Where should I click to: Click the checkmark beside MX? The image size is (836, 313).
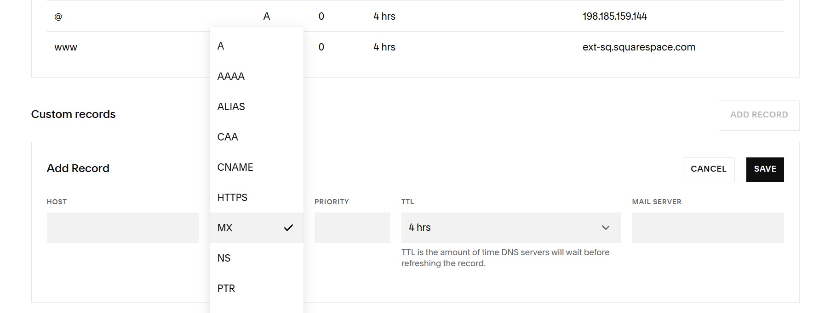pyautogui.click(x=288, y=228)
